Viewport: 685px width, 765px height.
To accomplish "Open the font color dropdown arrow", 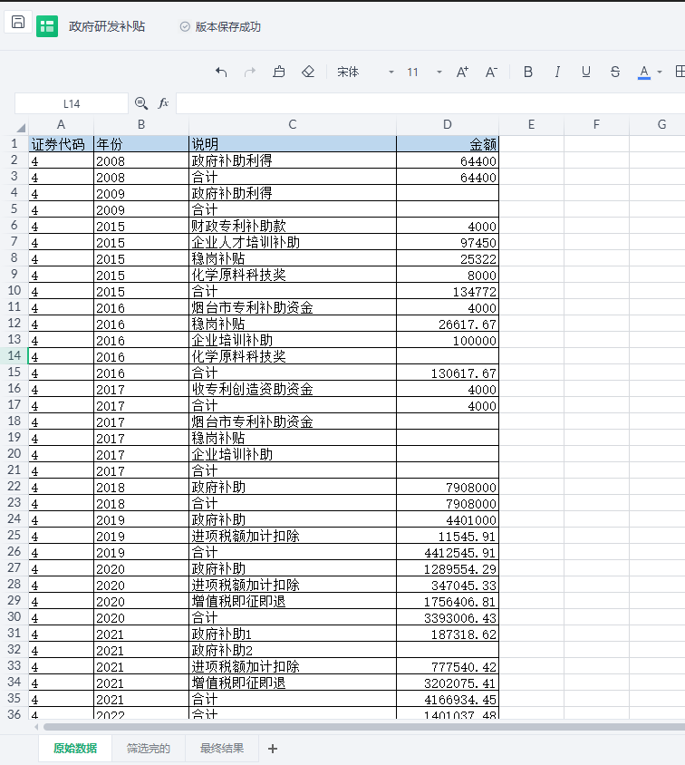I will tap(660, 73).
